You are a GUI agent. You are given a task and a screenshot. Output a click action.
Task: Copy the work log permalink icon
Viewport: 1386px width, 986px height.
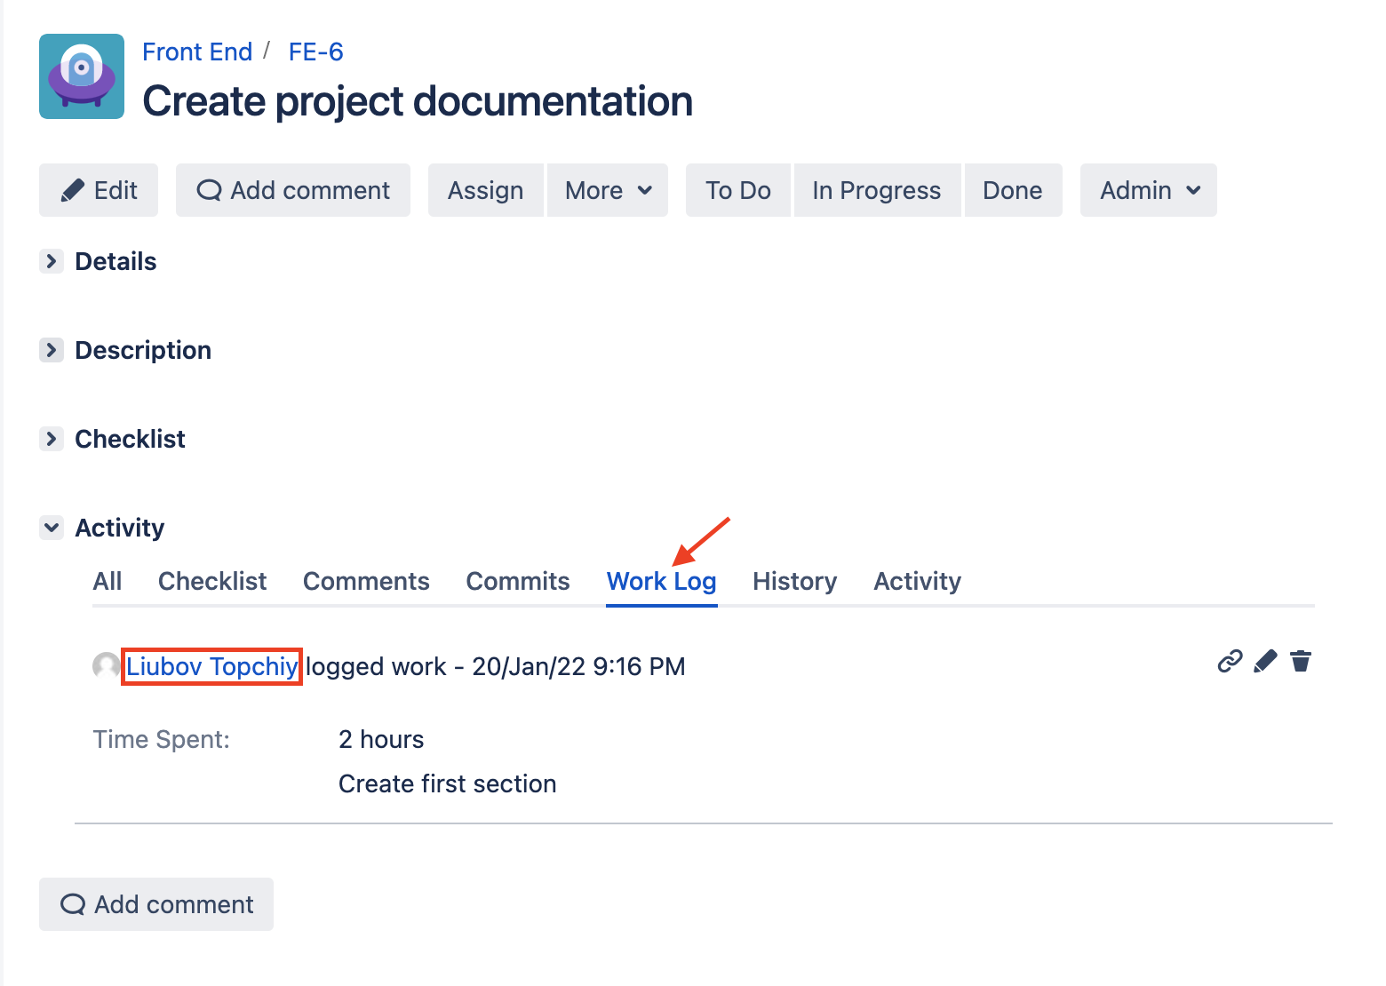click(x=1229, y=662)
